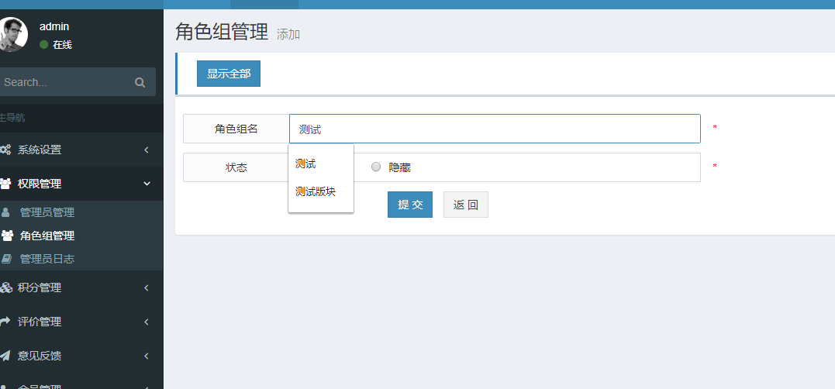The height and width of the screenshot is (389, 835).
Task: Click the 角色组管理 group icon
Action: 7,236
